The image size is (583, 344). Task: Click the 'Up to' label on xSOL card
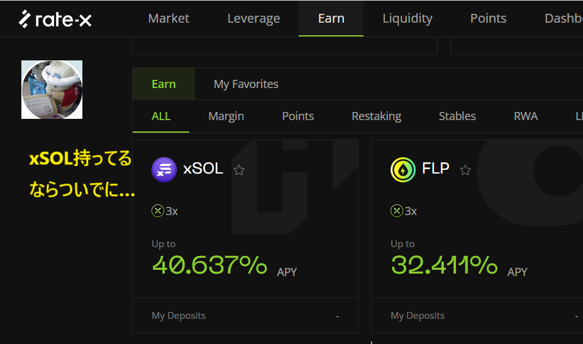tap(164, 243)
